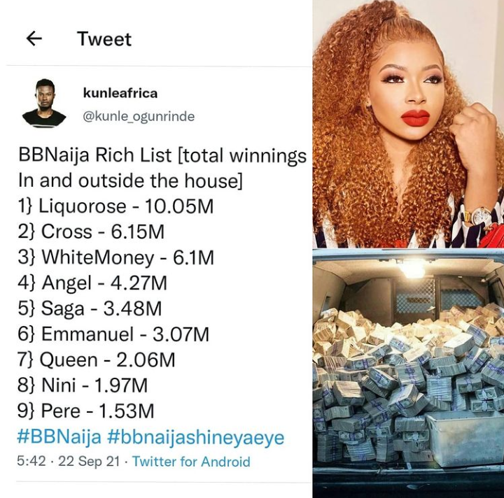Viewport: 504px width, 498px height.
Task: Click the kunleafrica display name
Action: pyautogui.click(x=120, y=94)
